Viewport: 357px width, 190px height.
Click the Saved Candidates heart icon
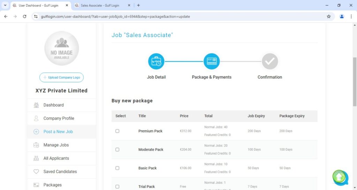coord(36,172)
